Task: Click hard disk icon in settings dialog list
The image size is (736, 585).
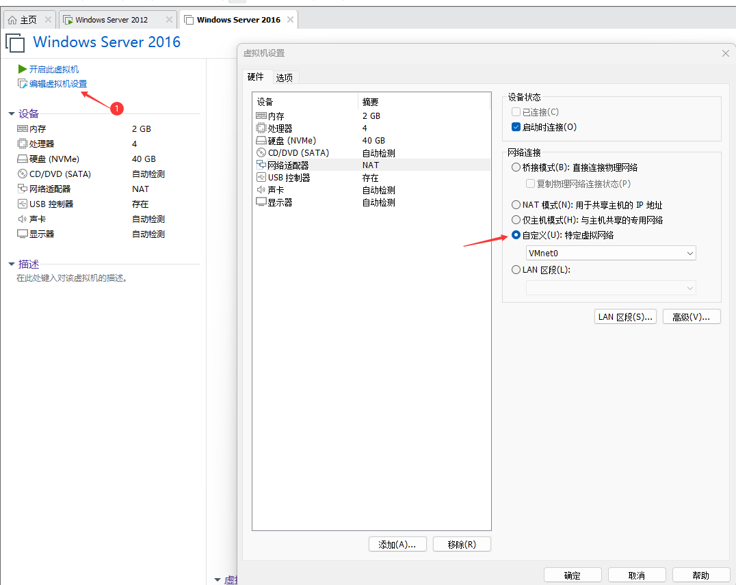Action: coord(261,140)
